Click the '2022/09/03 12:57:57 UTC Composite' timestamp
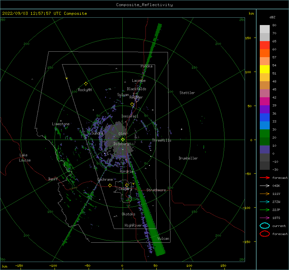The width and height of the screenshot is (289, 270). 44,13
